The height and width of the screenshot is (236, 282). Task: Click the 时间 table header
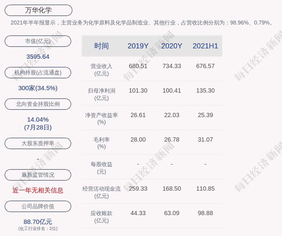pos(102,46)
